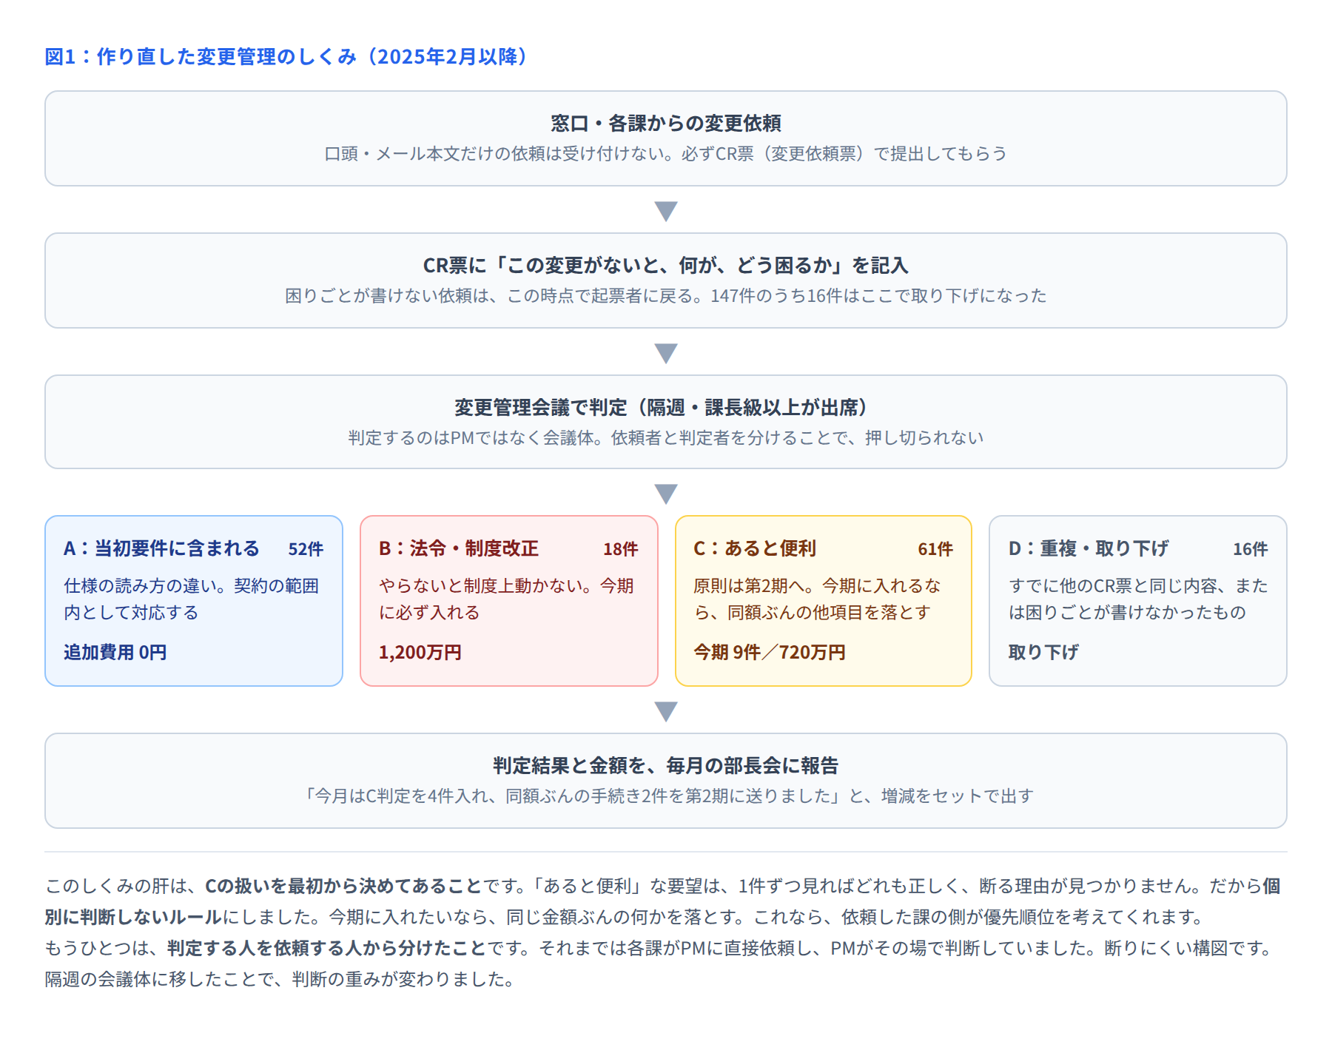
Task: Select the heading 判定結果と金額を、毎月の部長会に報告
Action: point(666,765)
